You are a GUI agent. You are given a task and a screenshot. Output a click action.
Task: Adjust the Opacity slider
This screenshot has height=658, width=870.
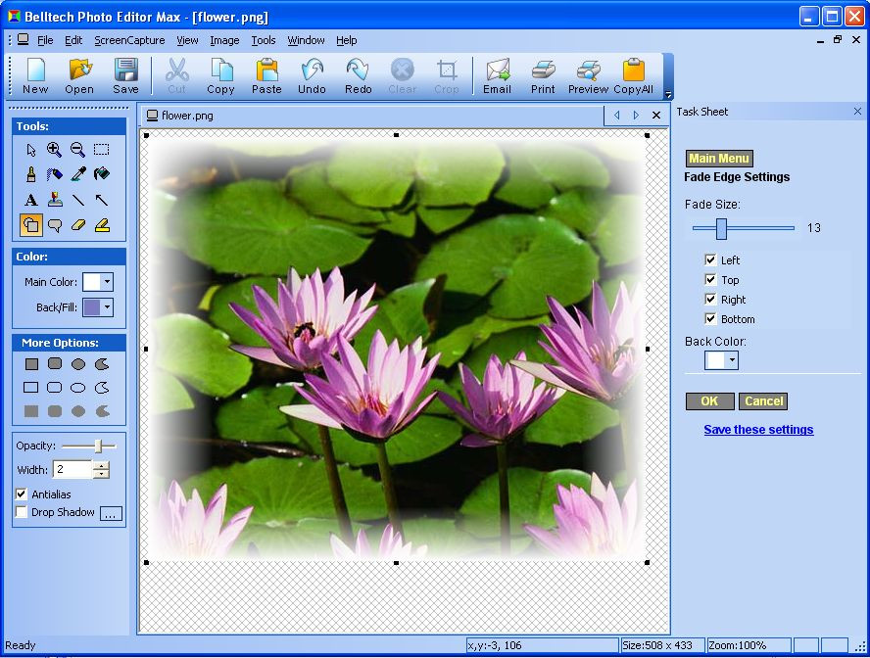(x=98, y=446)
